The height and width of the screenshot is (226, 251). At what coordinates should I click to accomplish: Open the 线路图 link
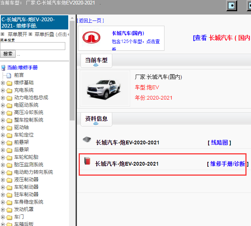219,142
